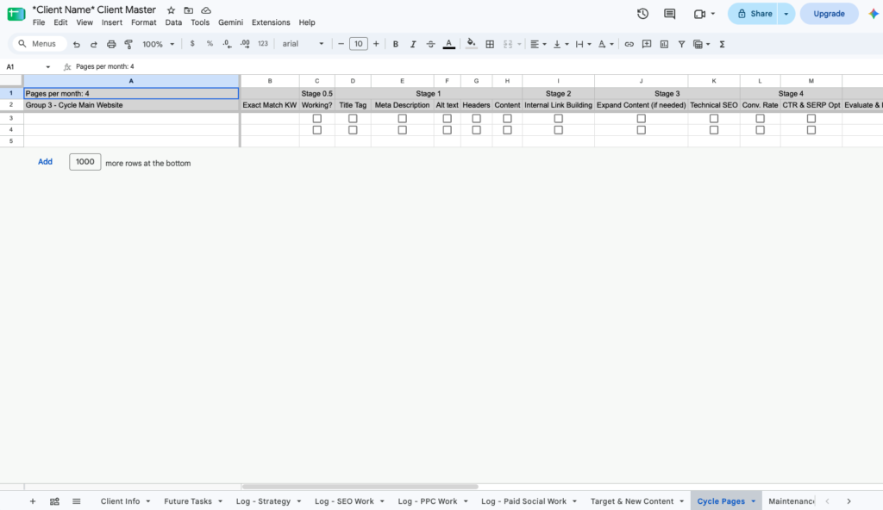883x510 pixels.
Task: Check row 4 Headers checkbox
Action: (476, 130)
